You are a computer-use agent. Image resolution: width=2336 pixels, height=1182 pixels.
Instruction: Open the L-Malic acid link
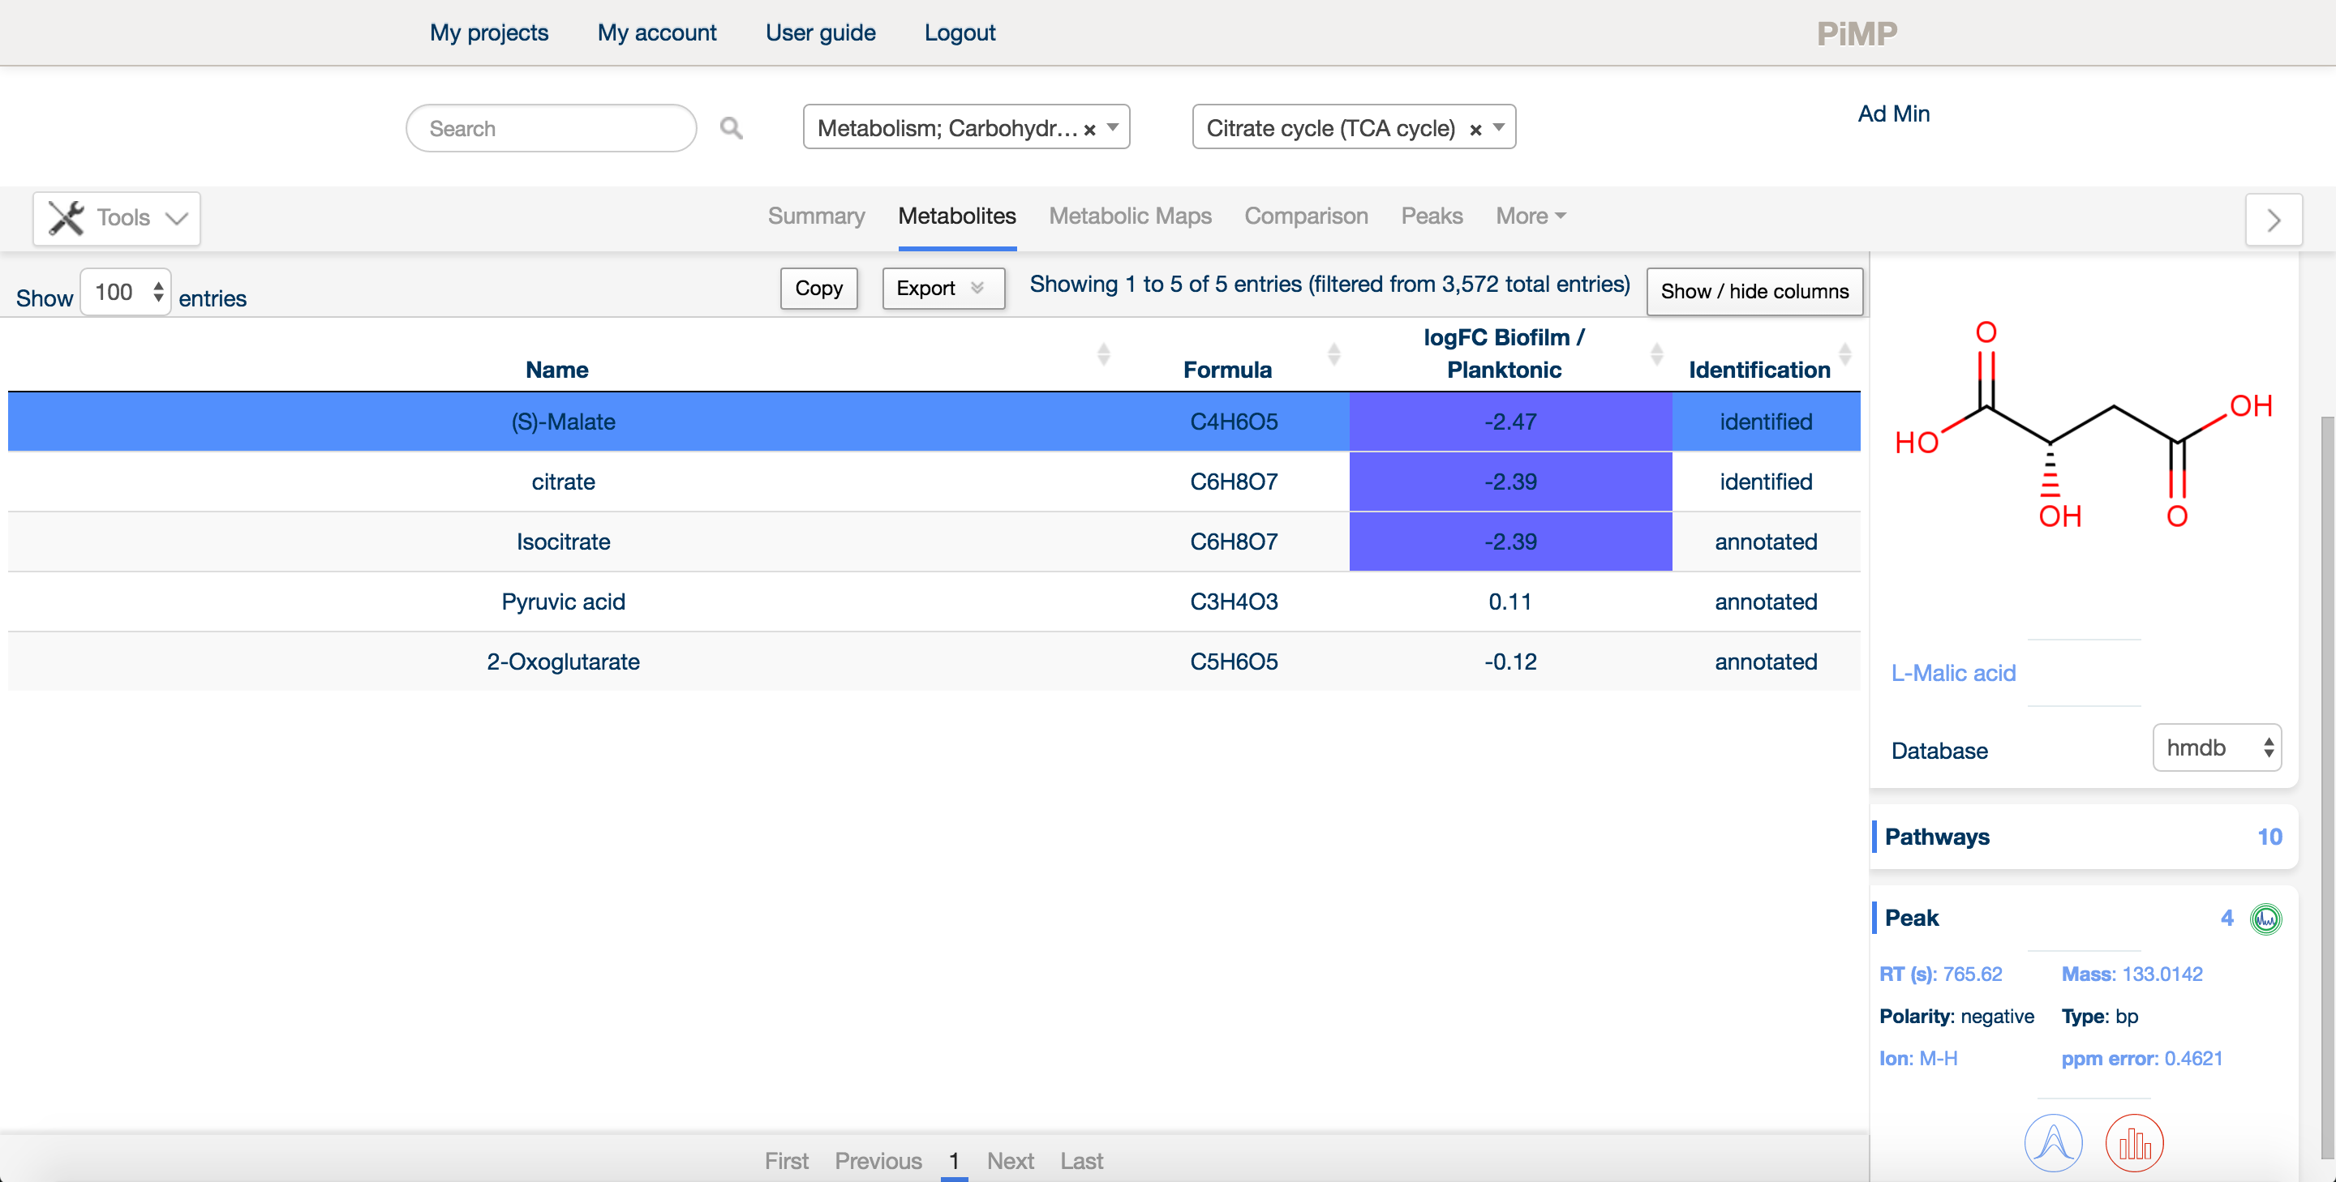click(1953, 673)
